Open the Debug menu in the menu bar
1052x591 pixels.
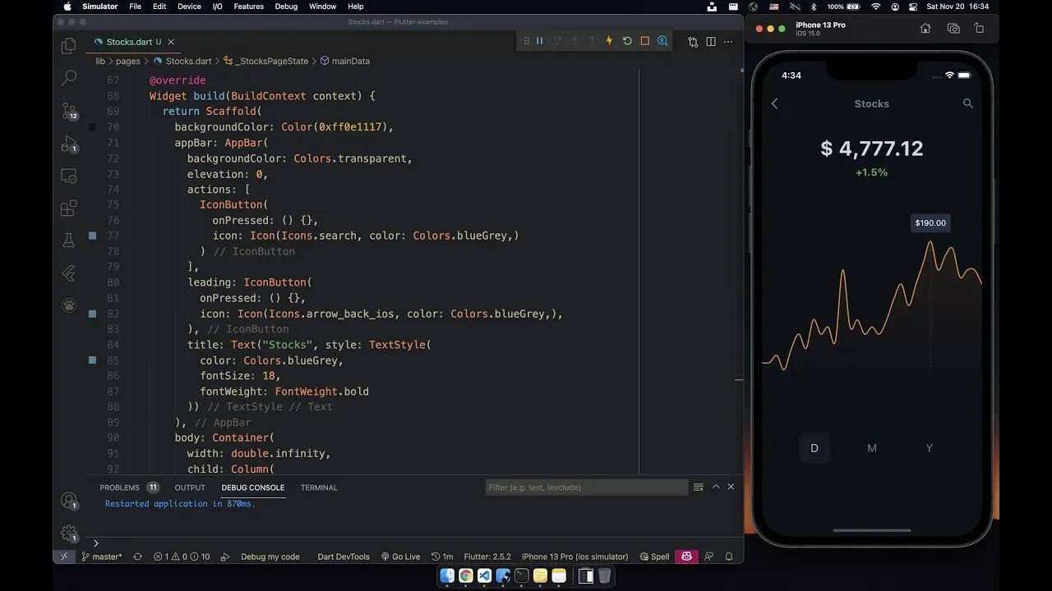pyautogui.click(x=286, y=6)
